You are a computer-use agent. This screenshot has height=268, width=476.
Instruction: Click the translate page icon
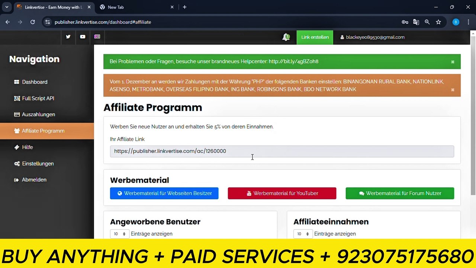(416, 22)
